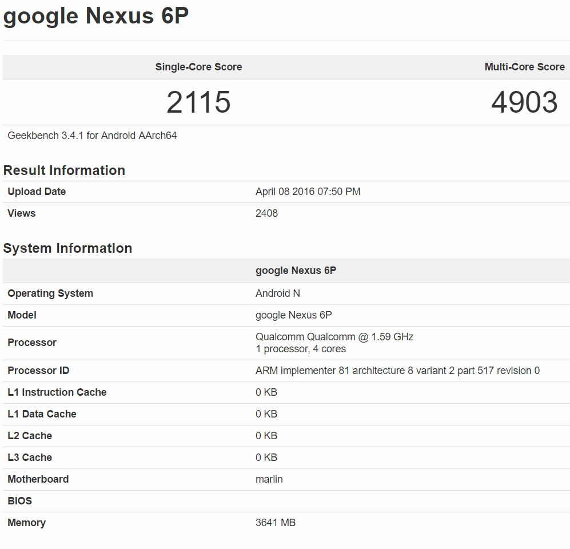The image size is (570, 549).
Task: Click the single-core value 2115
Action: 198,102
